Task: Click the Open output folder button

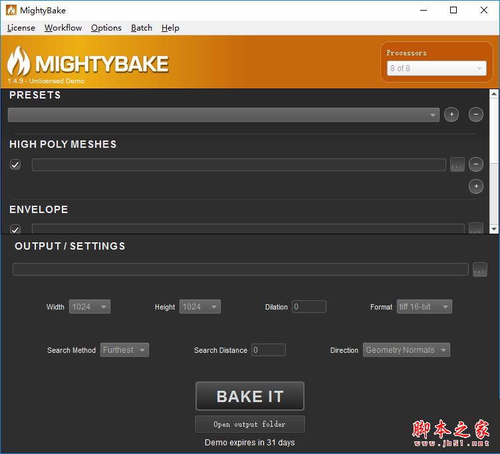Action: click(250, 424)
